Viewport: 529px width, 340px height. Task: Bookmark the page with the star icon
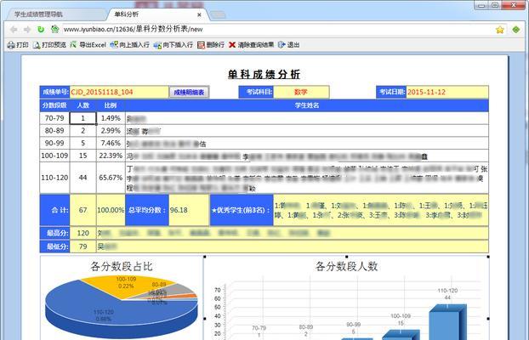499,30
